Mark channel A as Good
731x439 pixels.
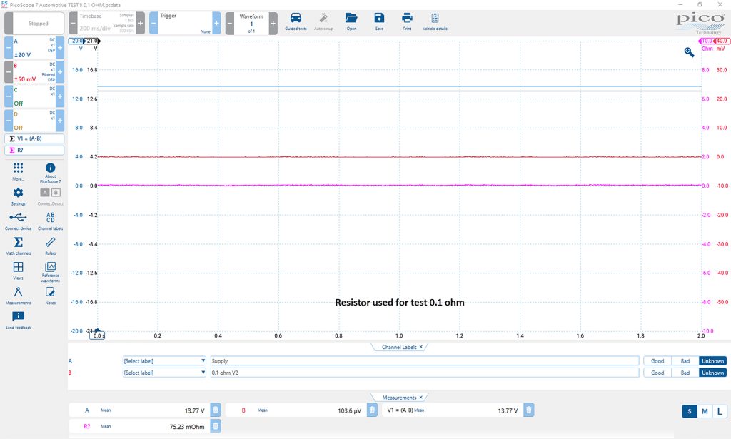[x=657, y=361]
